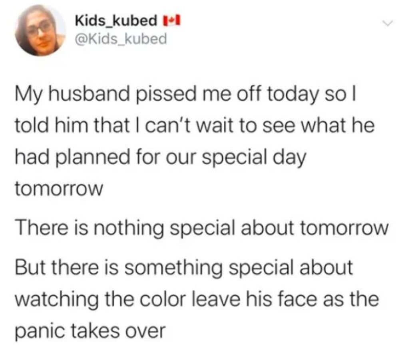Click the line starting "But there is something"

coord(184,268)
